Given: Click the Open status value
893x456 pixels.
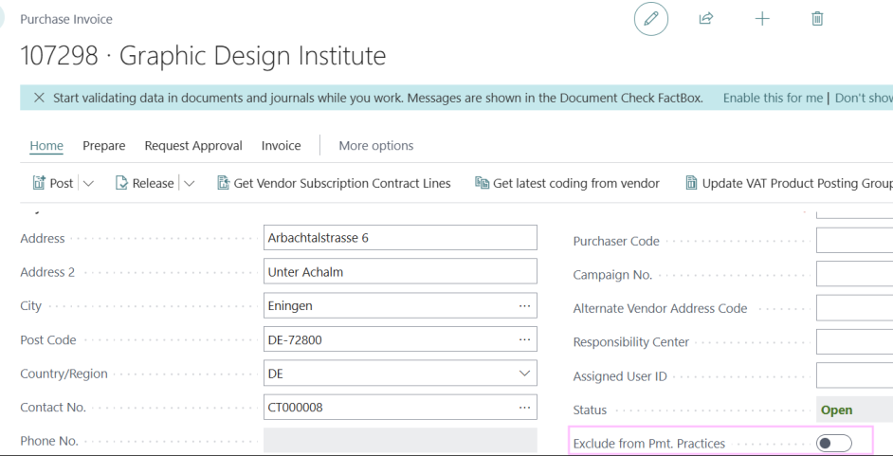Looking at the screenshot, I should tap(837, 410).
